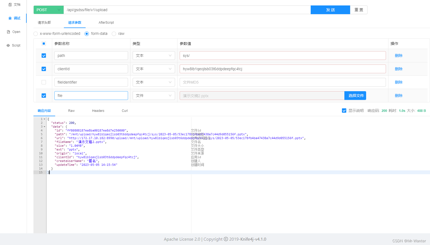
Task: Delete the path parameter row
Action: (x=399, y=56)
